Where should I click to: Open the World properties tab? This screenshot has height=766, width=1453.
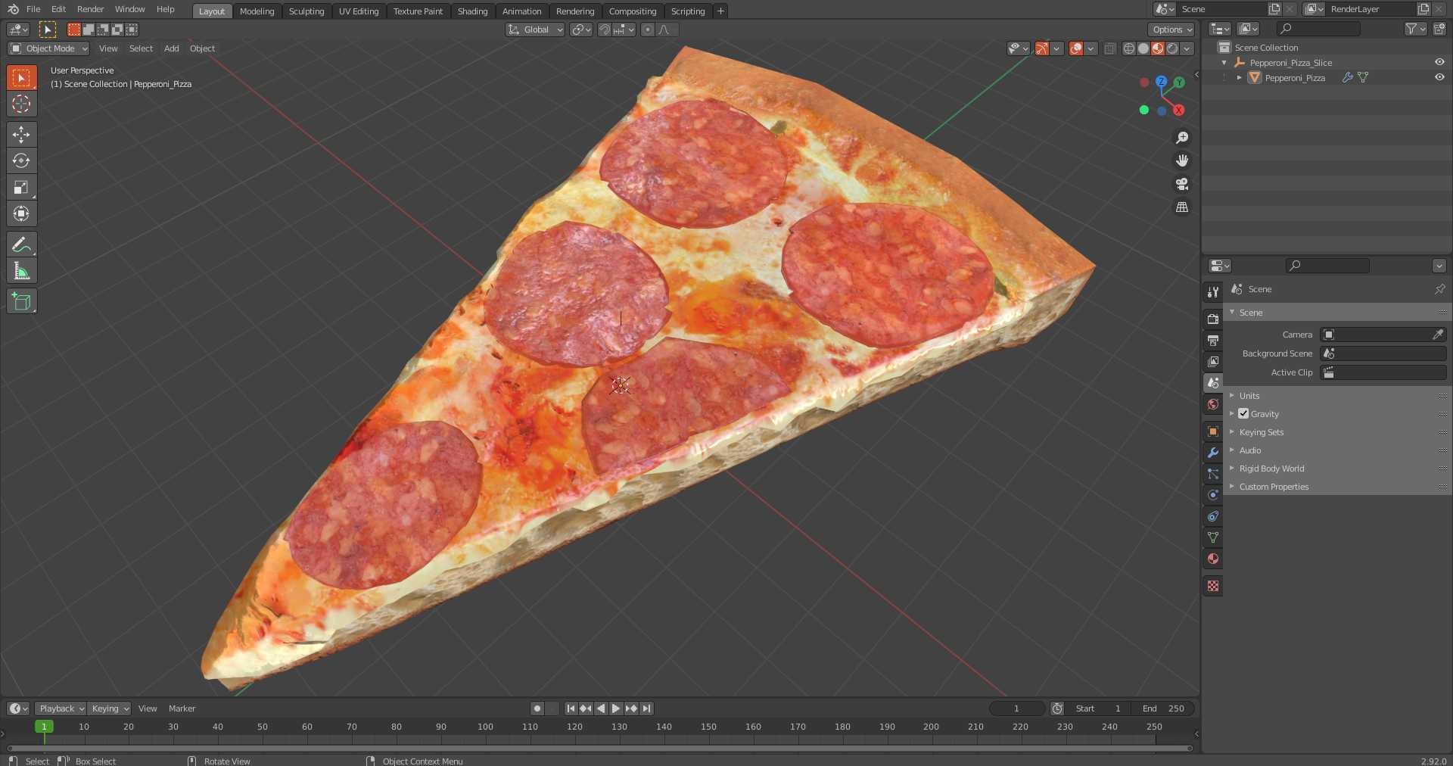[1213, 404]
